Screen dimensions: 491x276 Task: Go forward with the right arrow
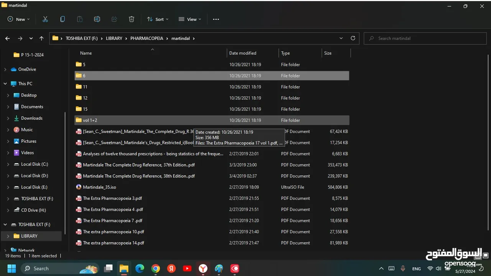20,38
